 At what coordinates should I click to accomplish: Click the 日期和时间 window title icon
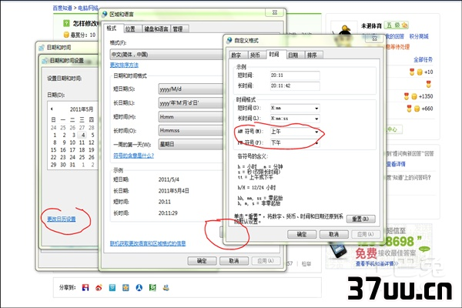coord(42,48)
